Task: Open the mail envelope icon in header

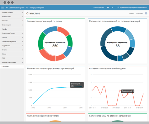Action: coord(108,8)
